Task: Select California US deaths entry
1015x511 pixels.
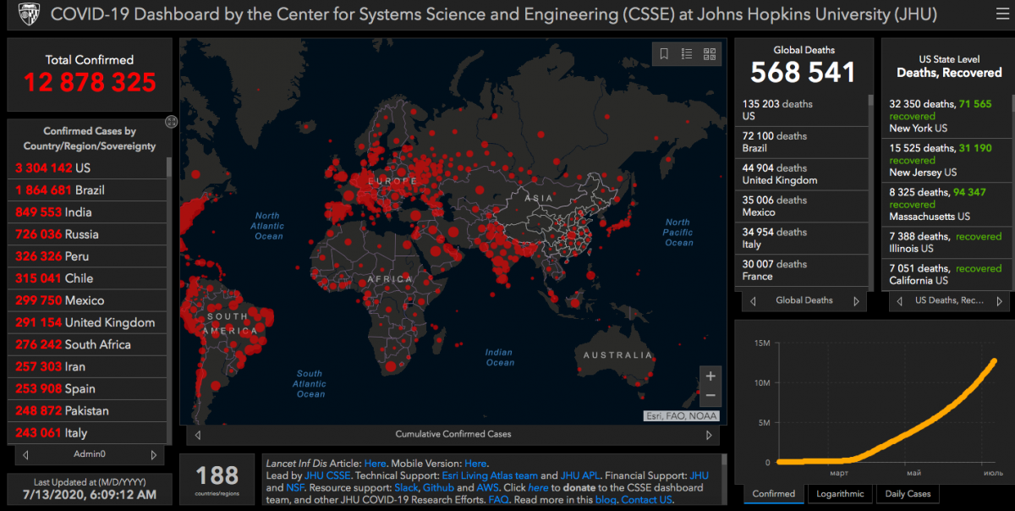Action: click(x=946, y=274)
